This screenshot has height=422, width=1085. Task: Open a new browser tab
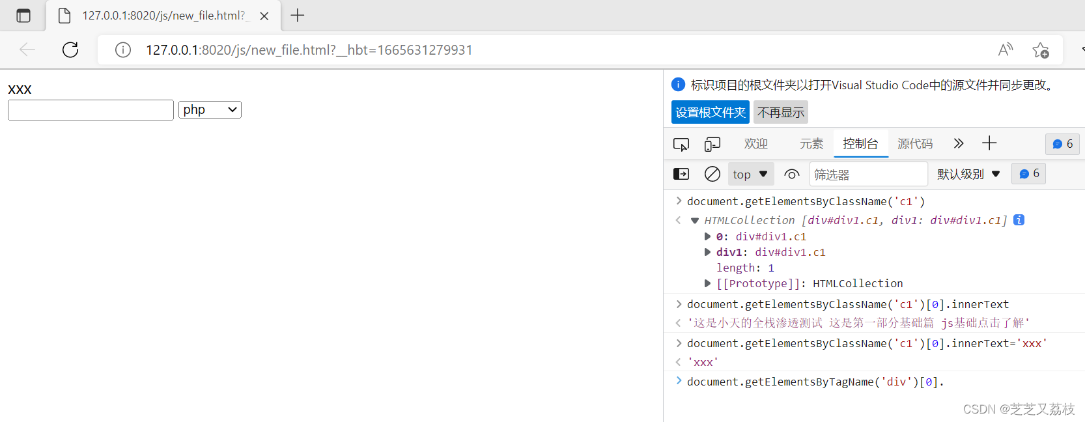[x=298, y=16]
